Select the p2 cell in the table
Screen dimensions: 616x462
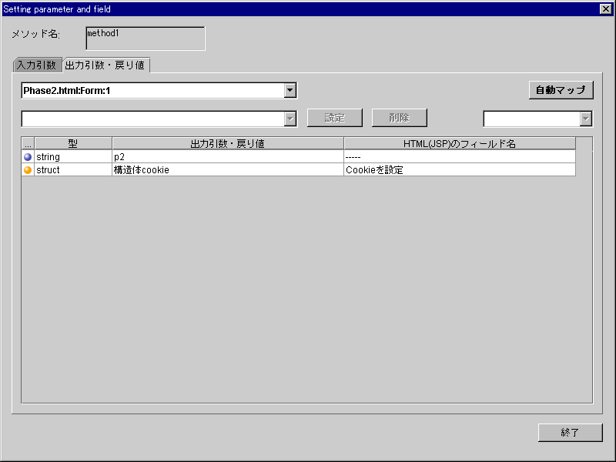click(227, 157)
